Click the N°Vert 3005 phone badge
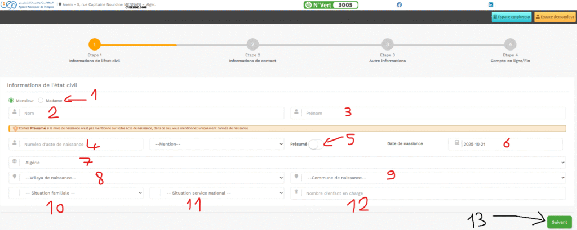The image size is (577, 230). [x=331, y=5]
